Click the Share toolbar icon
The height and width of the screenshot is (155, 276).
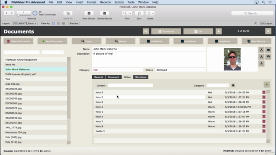tap(149, 13)
